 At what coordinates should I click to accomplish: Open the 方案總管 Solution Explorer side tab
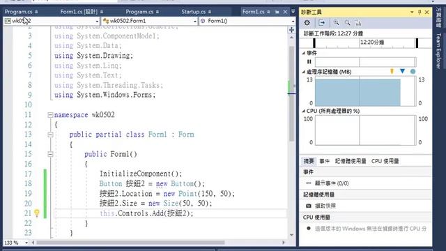tap(438, 17)
